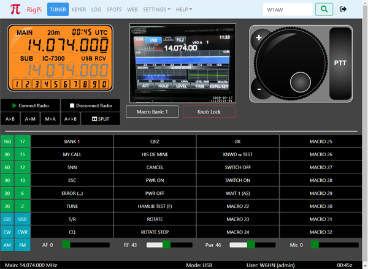Click the Macro Bank: 1 button
This screenshot has width=368, height=269.
(x=152, y=112)
